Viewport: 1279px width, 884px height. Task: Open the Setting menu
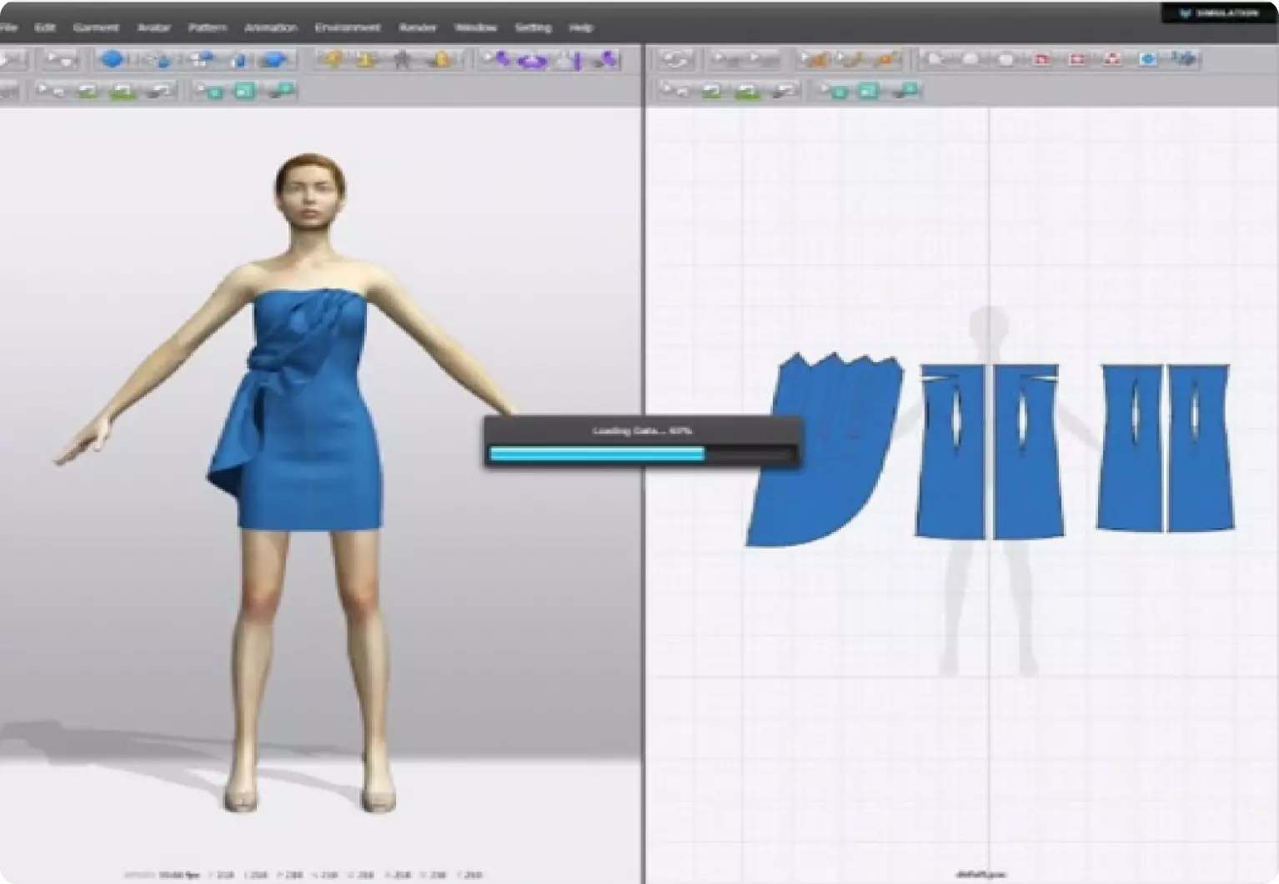tap(533, 28)
